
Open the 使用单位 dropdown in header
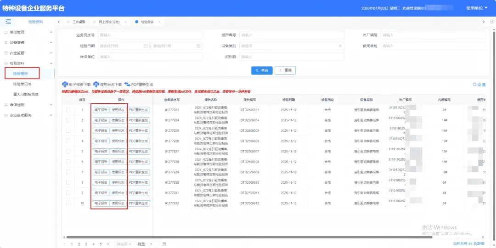click(x=477, y=8)
